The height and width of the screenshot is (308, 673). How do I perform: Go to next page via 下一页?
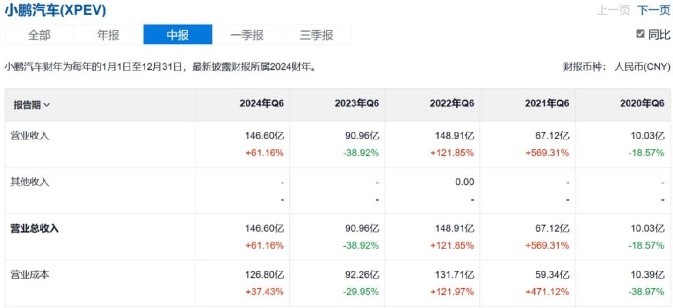click(x=654, y=10)
